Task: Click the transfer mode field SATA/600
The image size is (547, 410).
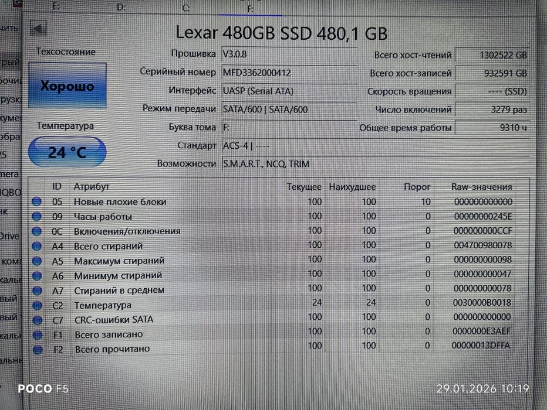Action: click(x=289, y=110)
